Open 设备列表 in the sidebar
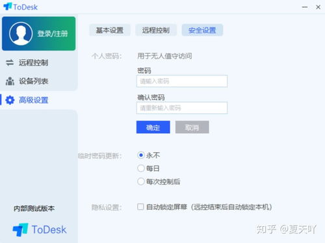325x243 pixels. click(33, 81)
